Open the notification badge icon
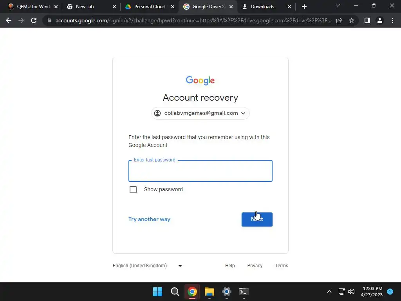 click(x=390, y=292)
